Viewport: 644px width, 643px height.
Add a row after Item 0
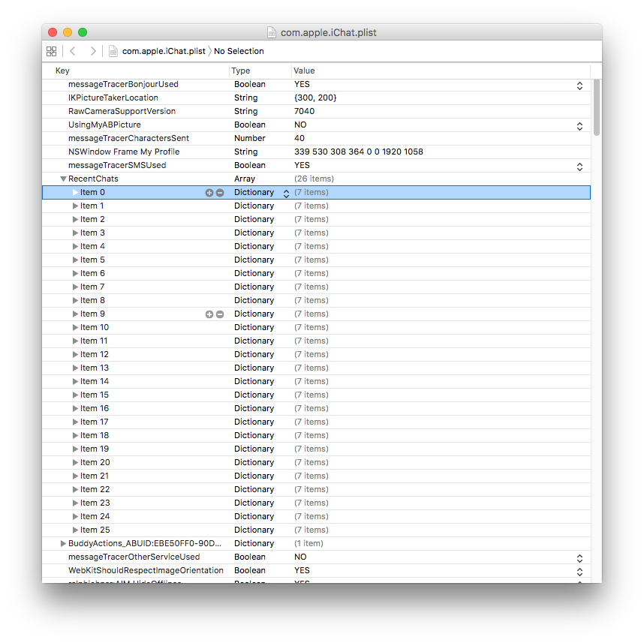(209, 193)
